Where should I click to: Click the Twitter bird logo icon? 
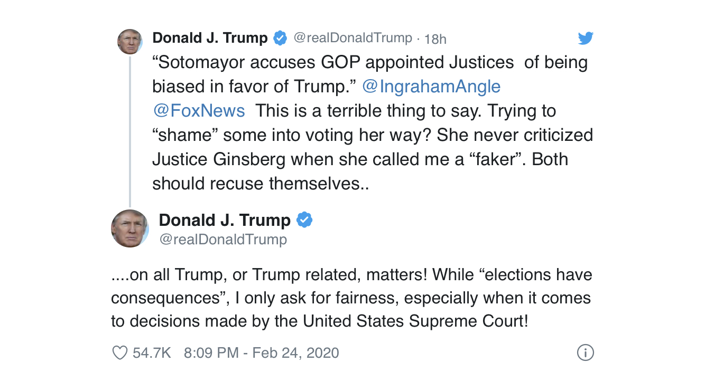tap(586, 38)
